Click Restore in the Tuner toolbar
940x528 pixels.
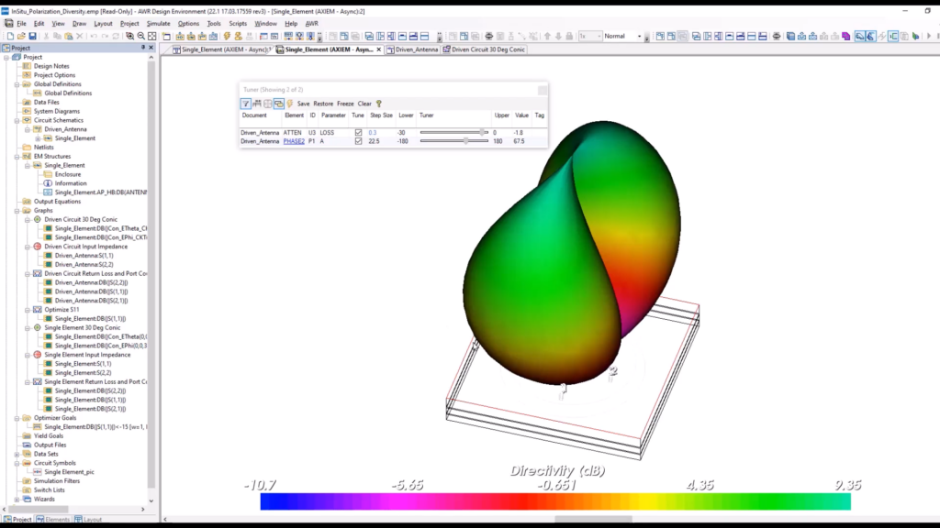(323, 104)
